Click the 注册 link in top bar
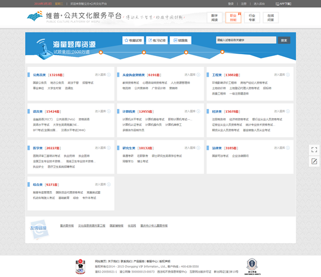Image resolution: width=321 pixels, height=277 pixels. tap(244, 4)
